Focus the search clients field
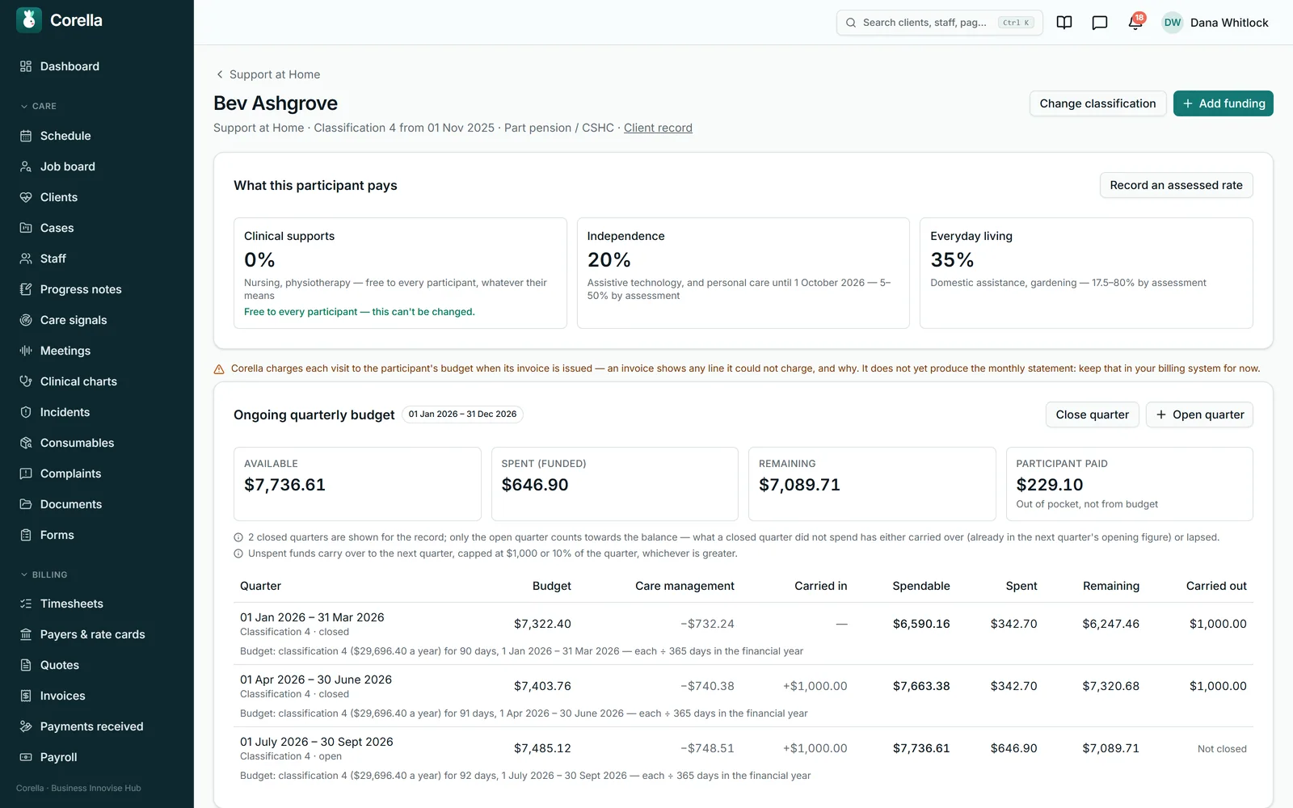Viewport: 1293px width, 808px height. pos(939,23)
